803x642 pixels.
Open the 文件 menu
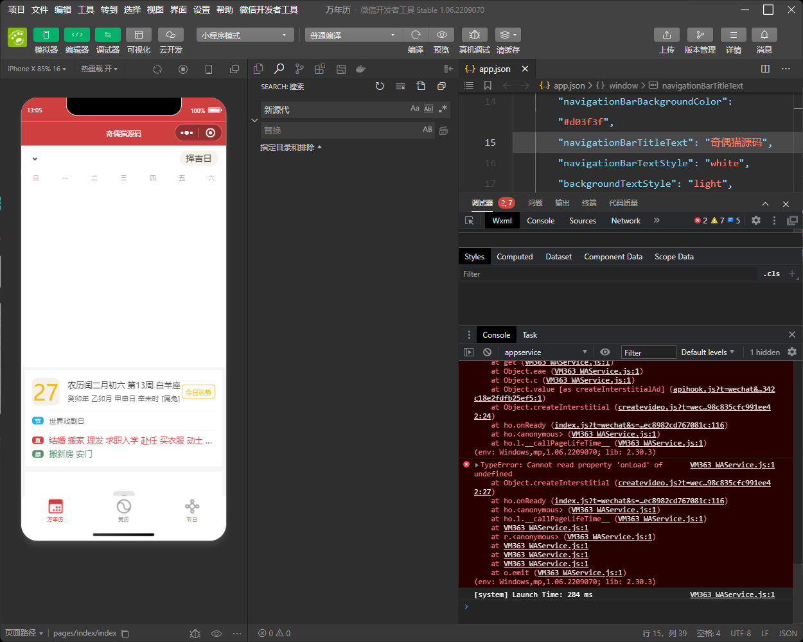click(x=40, y=10)
